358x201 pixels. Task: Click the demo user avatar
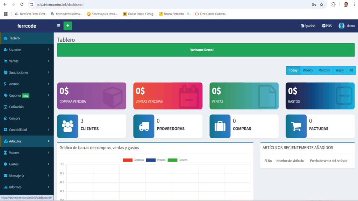point(342,26)
